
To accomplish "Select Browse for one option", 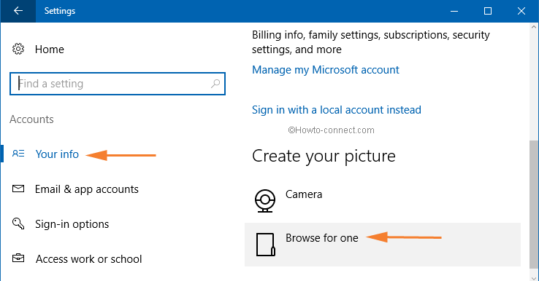I will coord(383,245).
